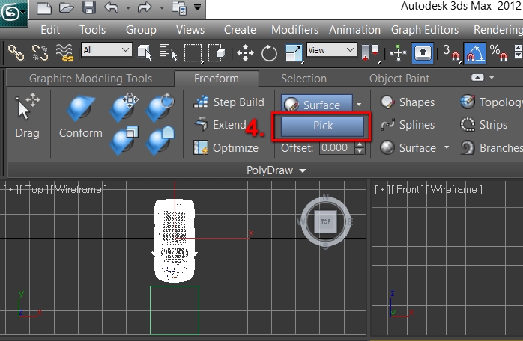
Task: Open the Group menu
Action: pyautogui.click(x=141, y=30)
